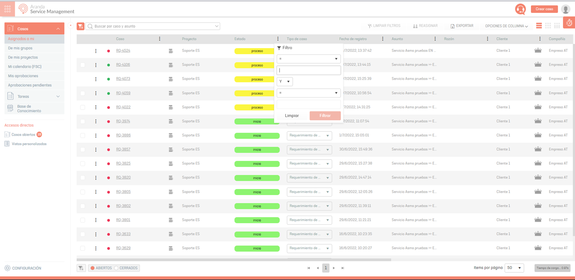Switch to list view layout icon
Screen dimensions: 575x280
[539, 26]
